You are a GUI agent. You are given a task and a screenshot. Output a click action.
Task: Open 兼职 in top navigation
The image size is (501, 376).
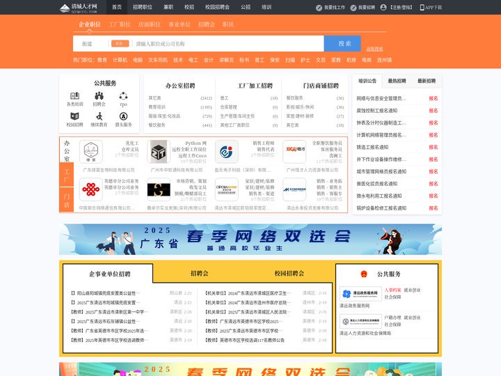[168, 7]
